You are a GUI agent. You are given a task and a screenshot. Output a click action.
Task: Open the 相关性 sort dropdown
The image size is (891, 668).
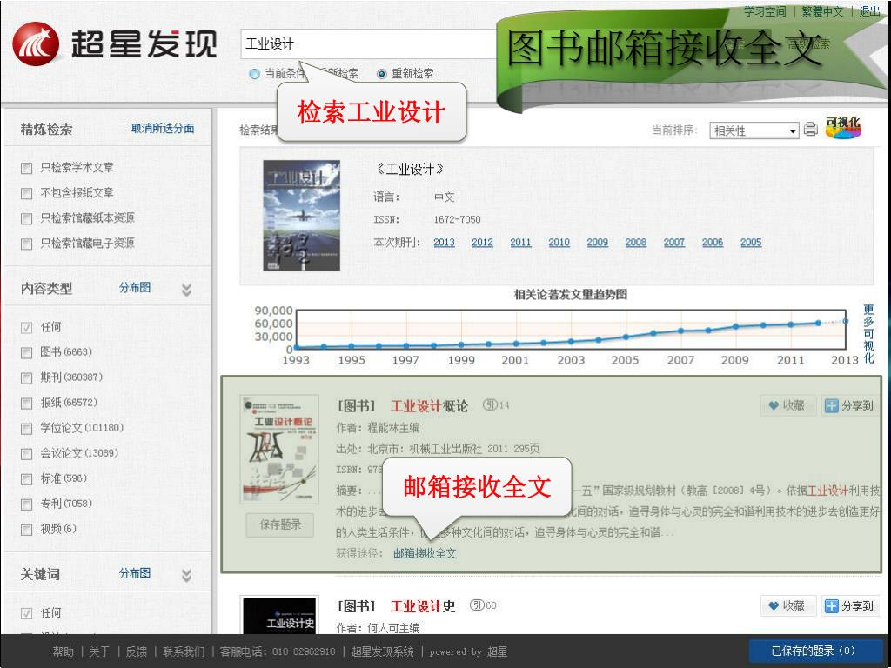coord(754,130)
